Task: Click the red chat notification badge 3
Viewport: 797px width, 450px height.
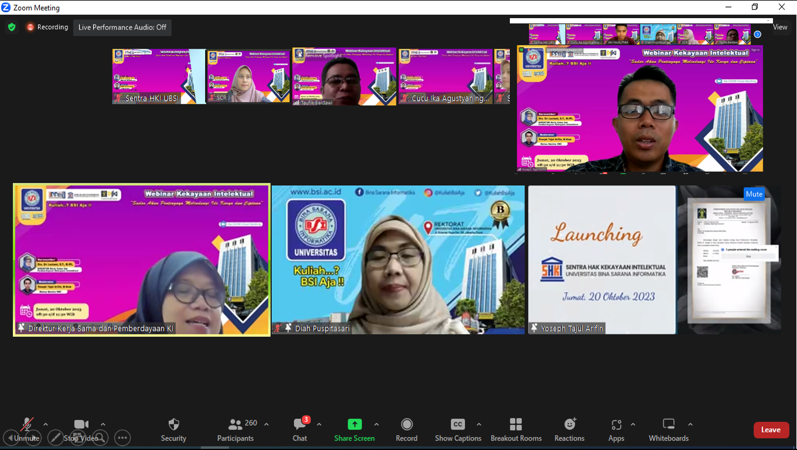Action: pos(306,420)
